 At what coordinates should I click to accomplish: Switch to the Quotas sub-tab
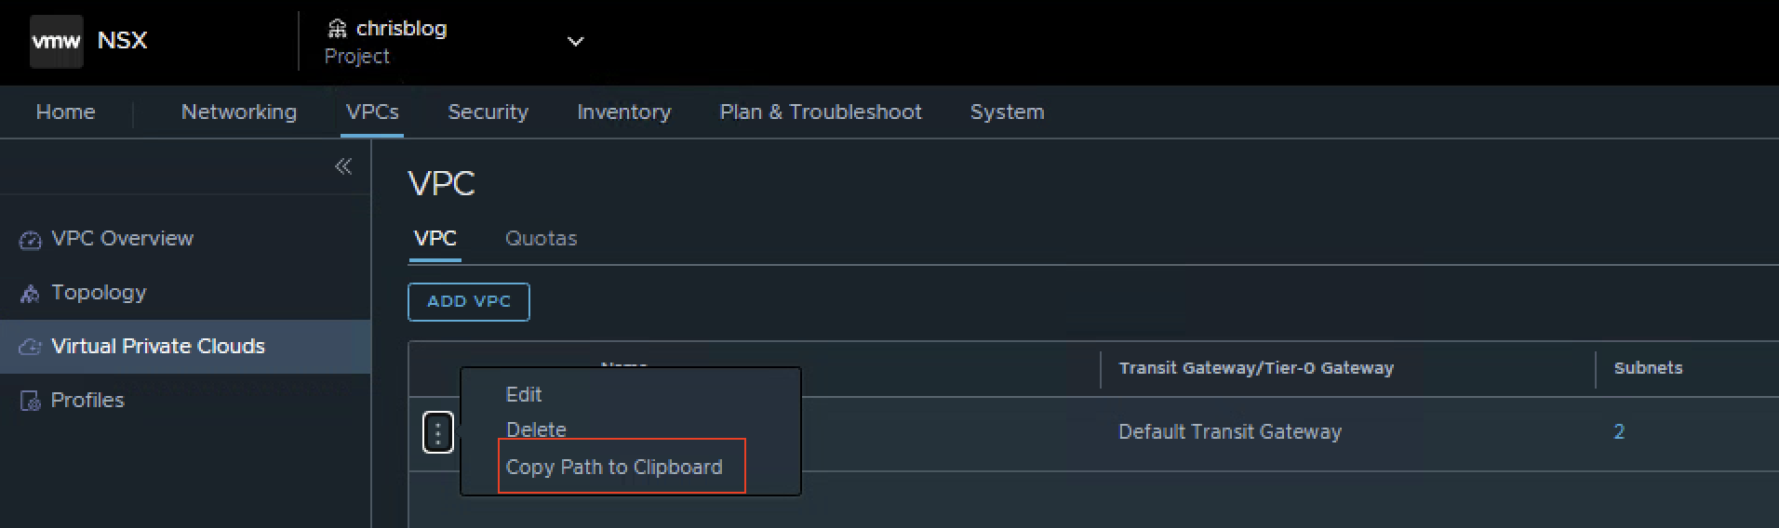pos(541,238)
